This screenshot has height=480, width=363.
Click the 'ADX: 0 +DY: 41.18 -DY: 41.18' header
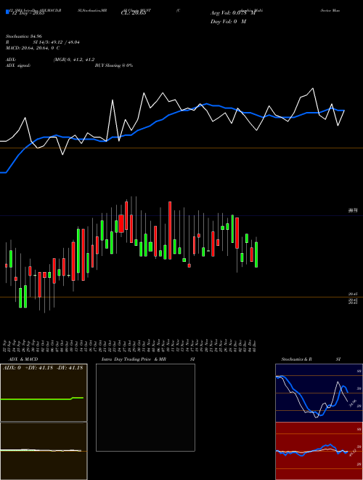click(43, 368)
